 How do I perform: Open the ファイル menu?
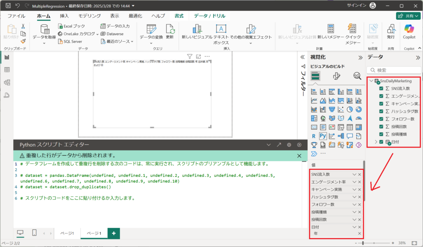(16, 16)
